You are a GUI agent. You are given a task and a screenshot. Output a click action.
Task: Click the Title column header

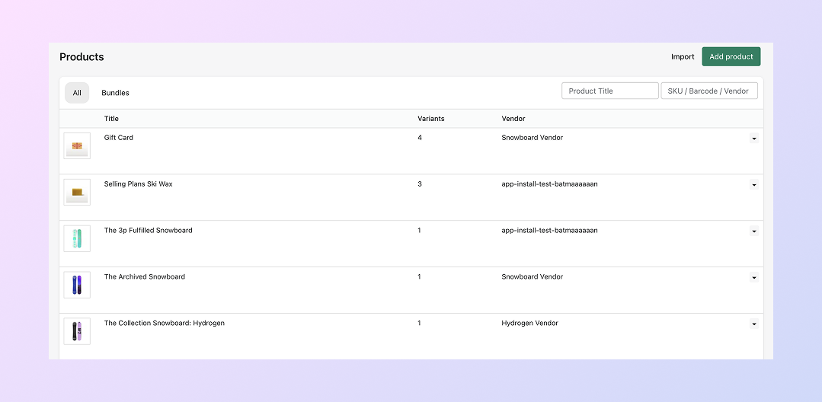(x=111, y=119)
